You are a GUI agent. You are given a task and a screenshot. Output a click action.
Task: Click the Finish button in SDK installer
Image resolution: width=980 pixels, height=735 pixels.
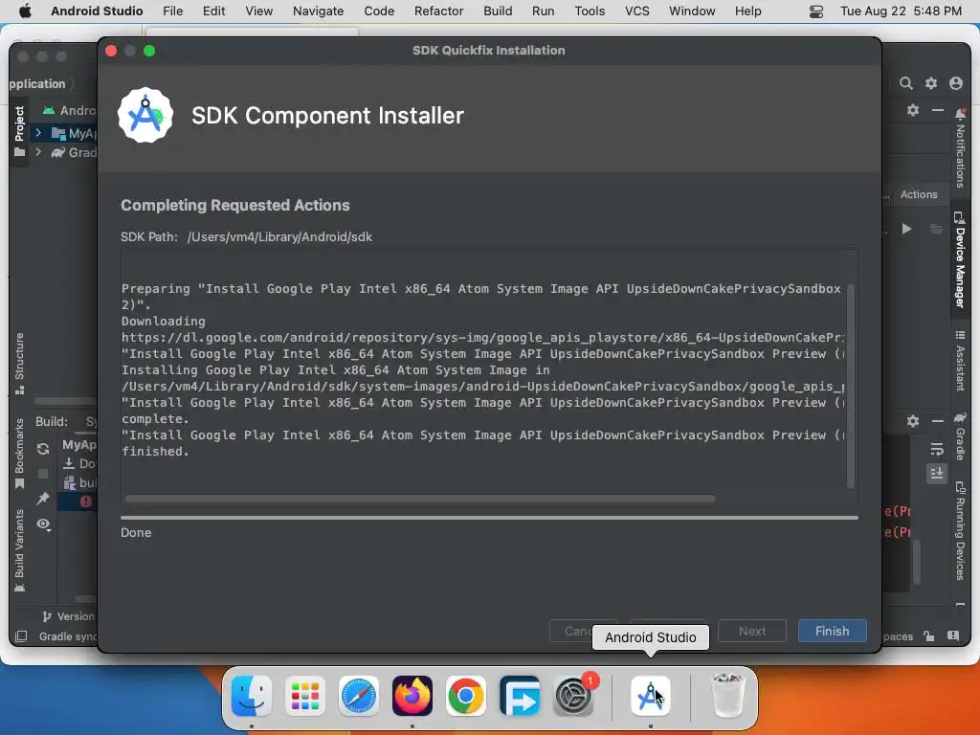pos(832,631)
